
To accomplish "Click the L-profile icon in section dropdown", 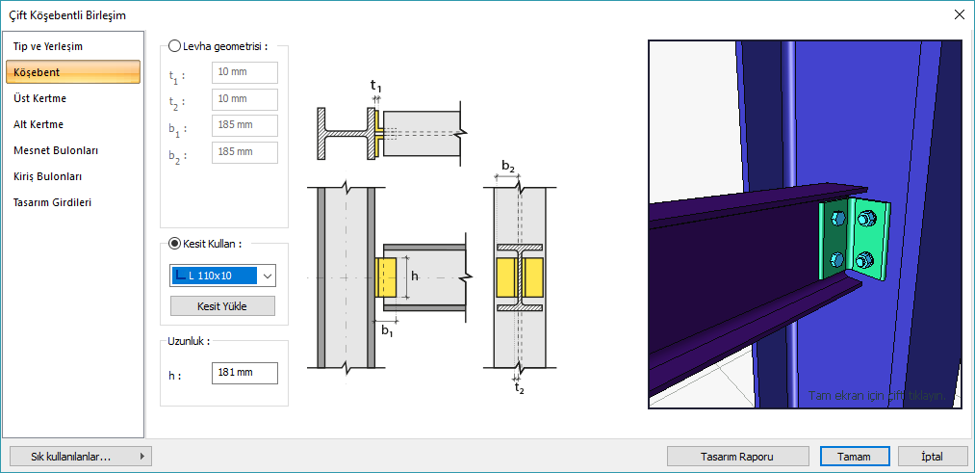I will click(x=180, y=276).
